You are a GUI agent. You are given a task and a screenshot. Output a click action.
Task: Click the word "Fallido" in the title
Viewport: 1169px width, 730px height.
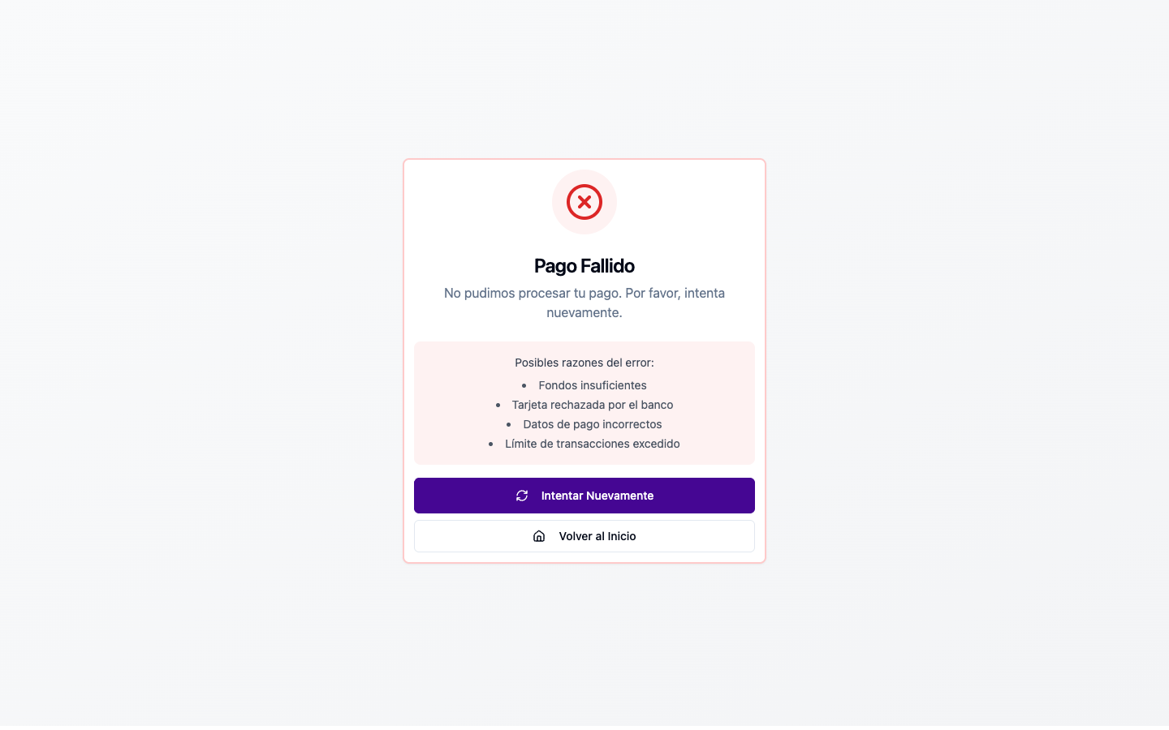point(607,266)
